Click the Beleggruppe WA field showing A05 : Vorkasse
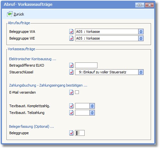This screenshot has height=149, width=160. [x=107, y=32]
